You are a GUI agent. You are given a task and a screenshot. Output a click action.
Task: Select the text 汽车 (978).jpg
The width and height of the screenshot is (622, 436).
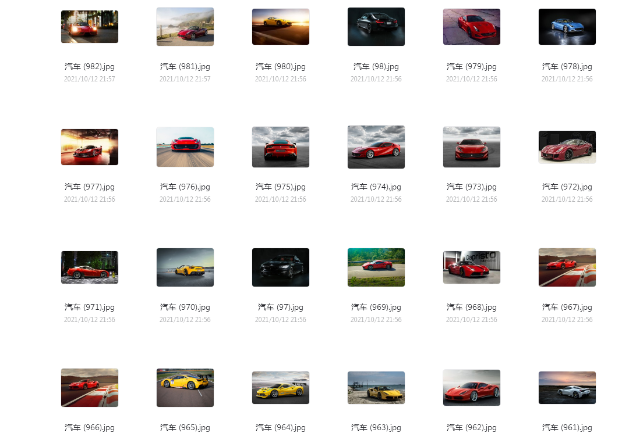567,66
